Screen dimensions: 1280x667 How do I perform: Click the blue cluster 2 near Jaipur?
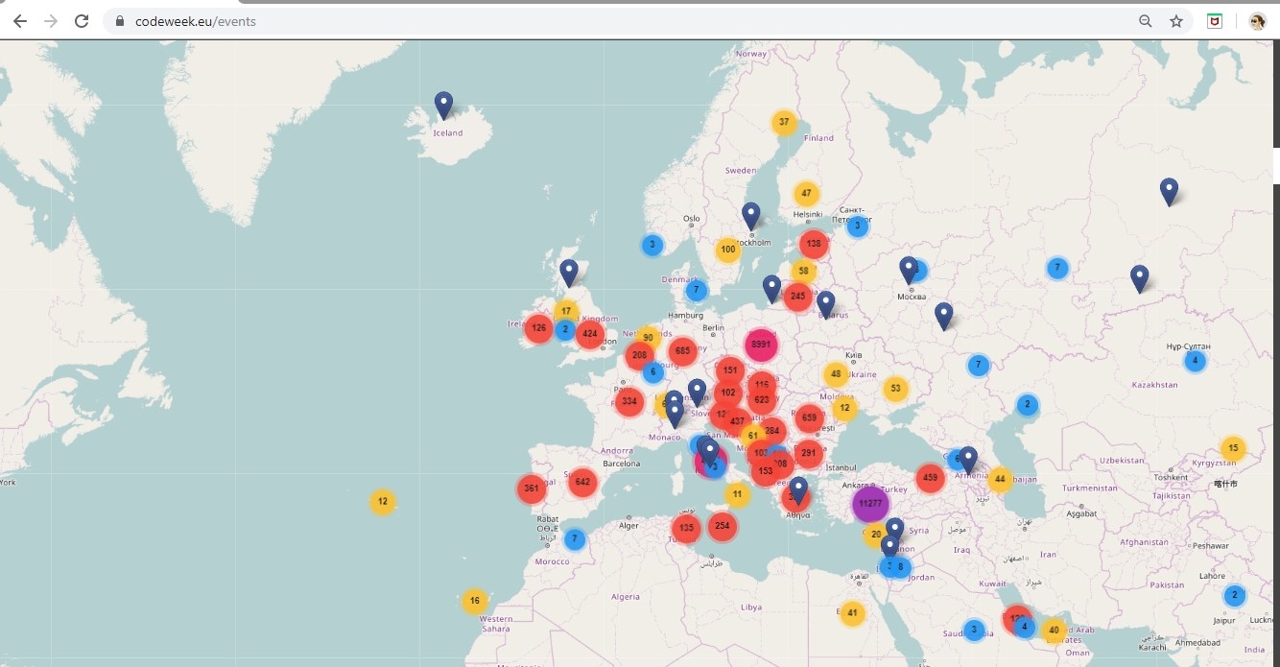click(1234, 595)
